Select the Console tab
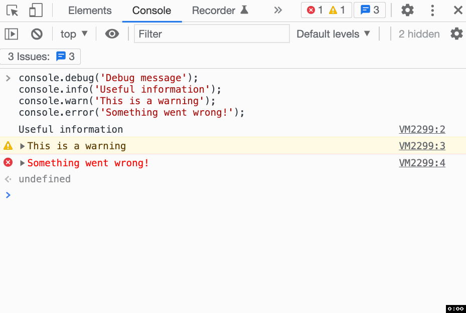Screen dimensions: 466x313 pos(151,11)
